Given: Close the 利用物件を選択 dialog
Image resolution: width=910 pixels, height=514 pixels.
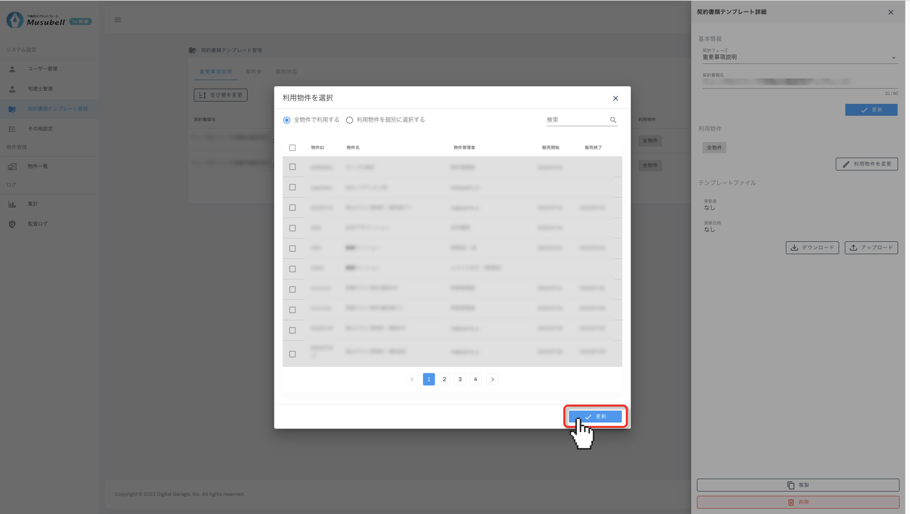Looking at the screenshot, I should click(615, 98).
